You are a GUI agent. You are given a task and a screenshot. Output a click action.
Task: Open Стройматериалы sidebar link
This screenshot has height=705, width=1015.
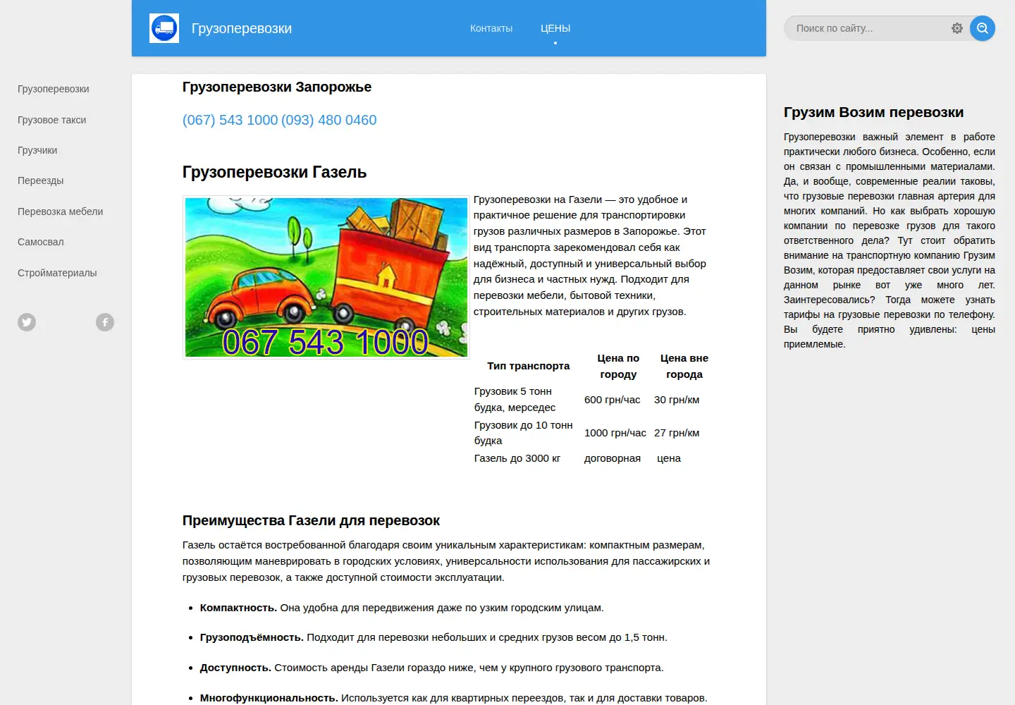click(x=57, y=273)
